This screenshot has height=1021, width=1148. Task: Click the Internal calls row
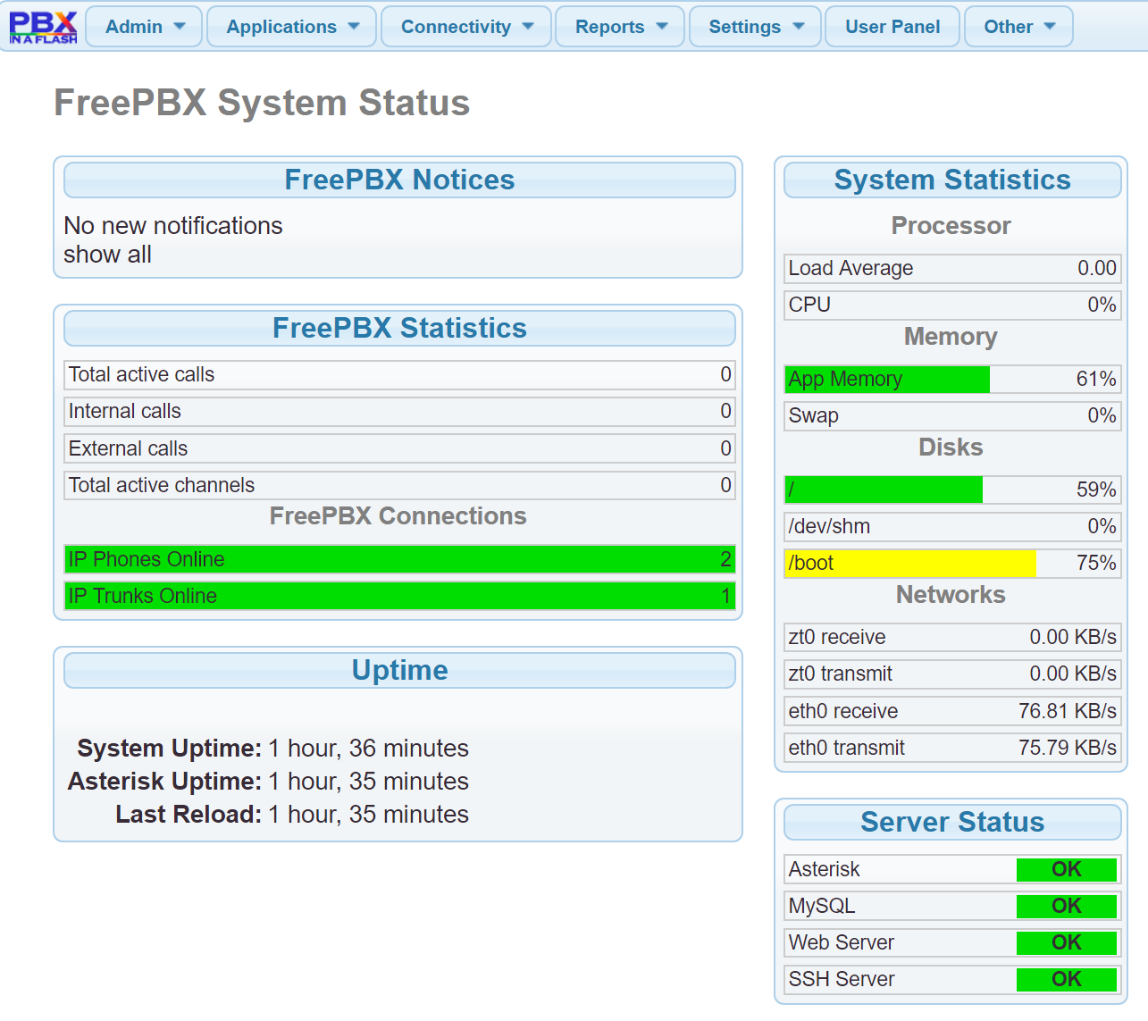[399, 412]
